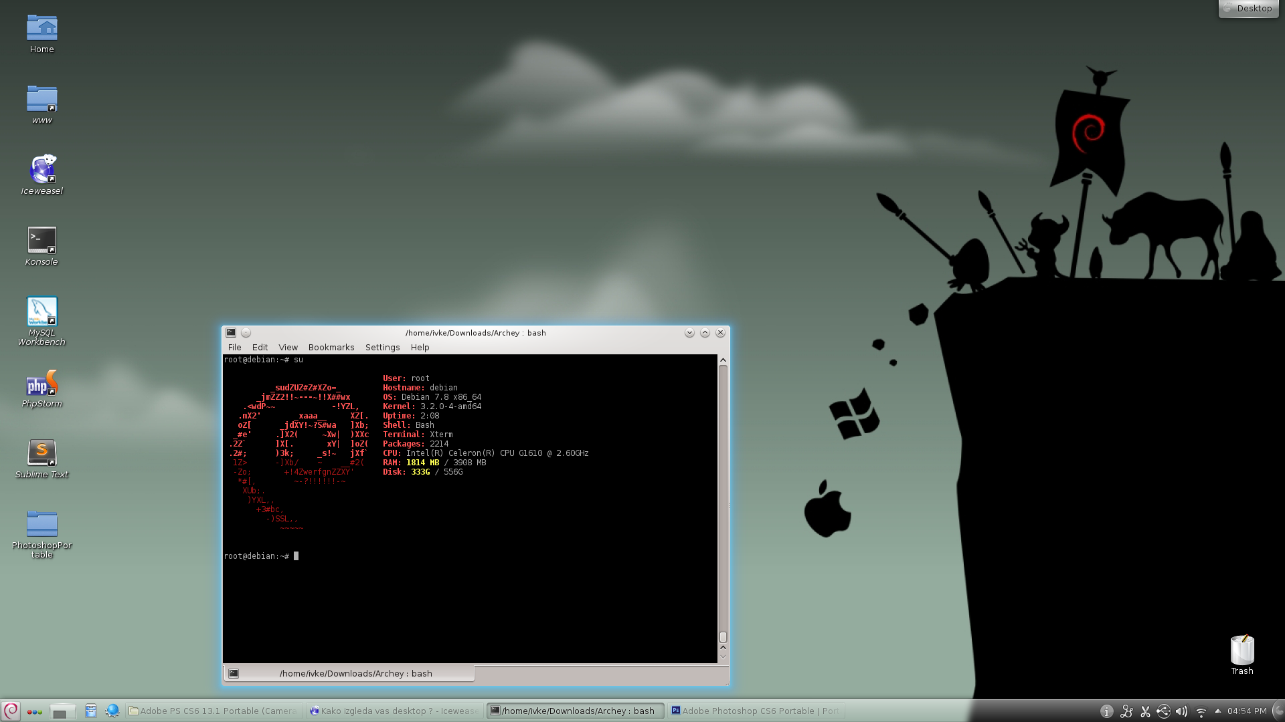Open the Konsole window menu icon

pyautogui.click(x=231, y=332)
